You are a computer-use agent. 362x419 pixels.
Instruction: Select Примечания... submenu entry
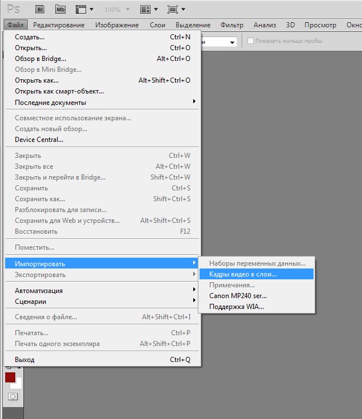pos(257,285)
